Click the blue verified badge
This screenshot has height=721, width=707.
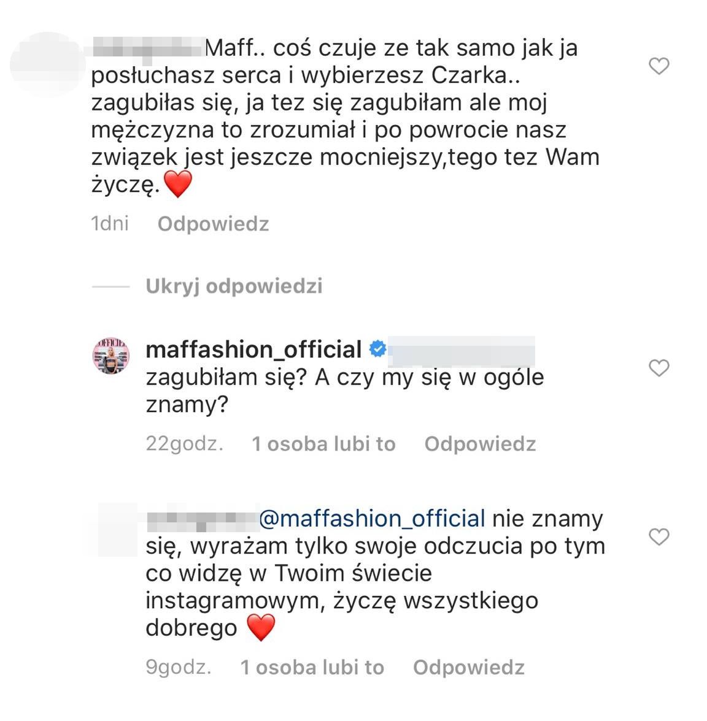(377, 349)
